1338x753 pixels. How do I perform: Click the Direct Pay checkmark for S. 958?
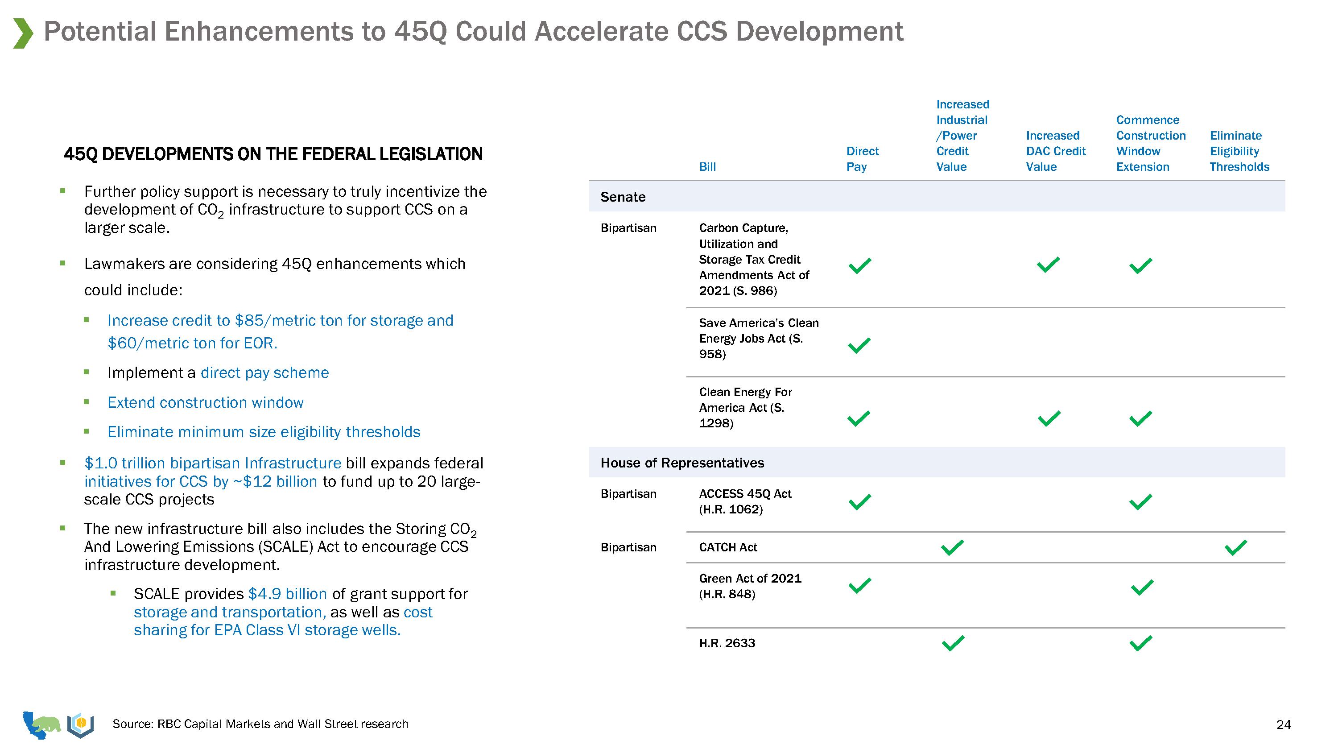[x=859, y=345]
